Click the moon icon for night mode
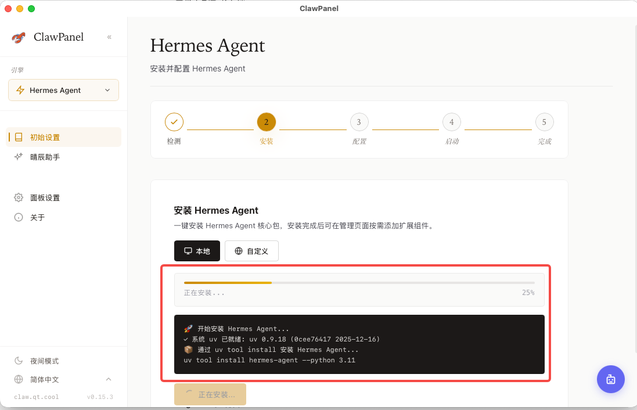Image resolution: width=637 pixels, height=410 pixels. tap(19, 361)
